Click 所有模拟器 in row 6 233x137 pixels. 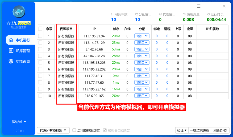coord(66,69)
